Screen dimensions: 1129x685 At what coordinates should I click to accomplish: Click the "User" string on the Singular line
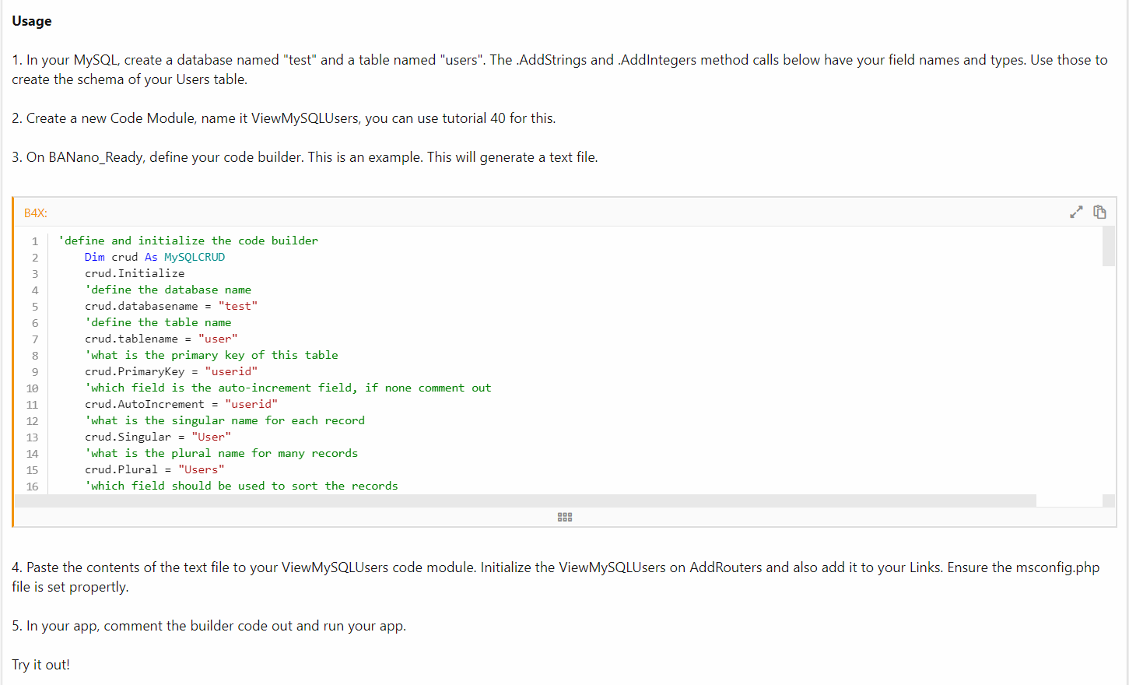[211, 437]
